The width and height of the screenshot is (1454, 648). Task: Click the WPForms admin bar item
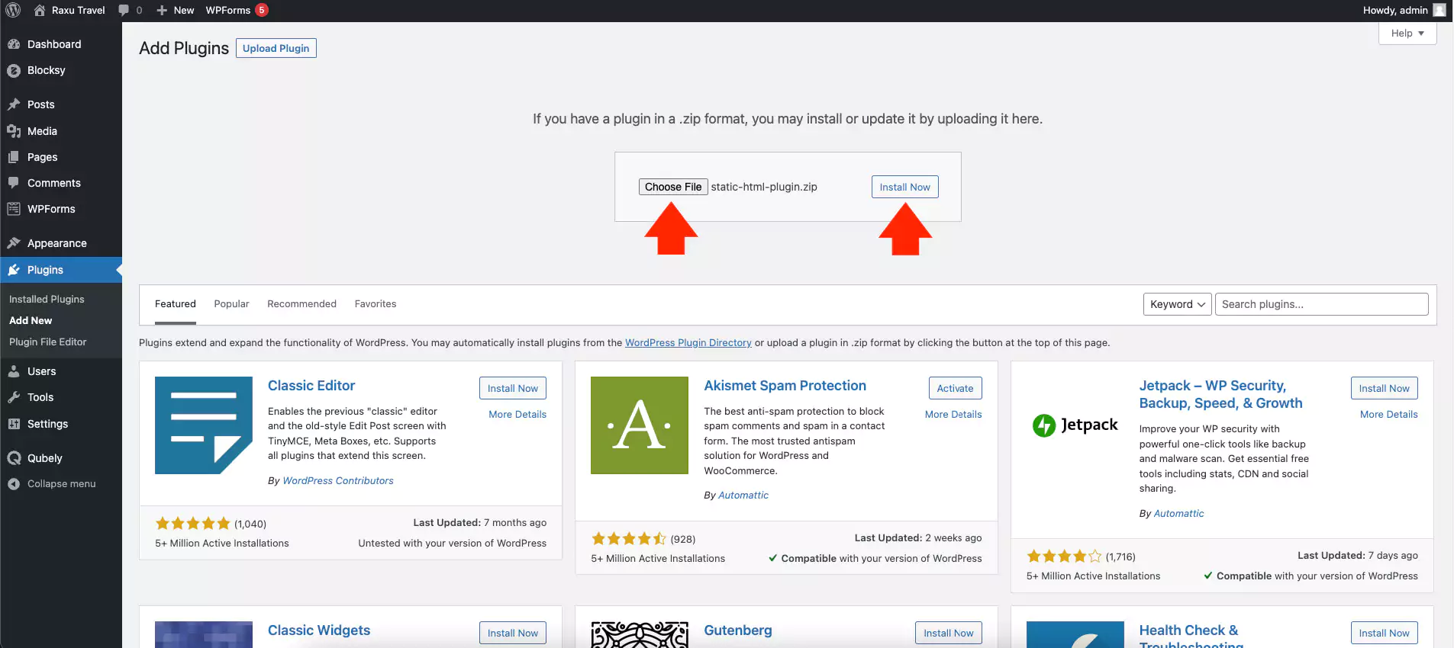point(237,10)
